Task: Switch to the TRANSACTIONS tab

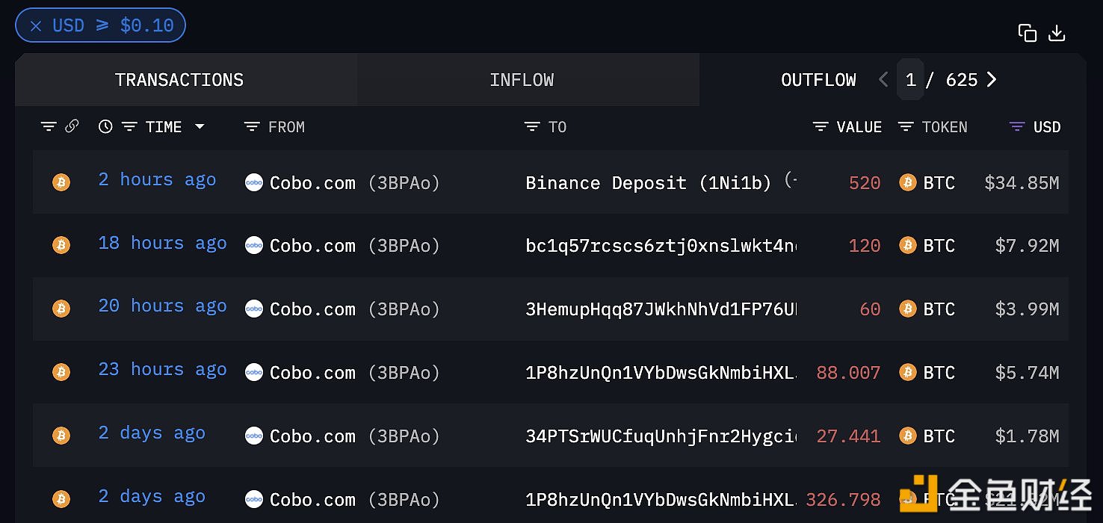Action: 179,80
